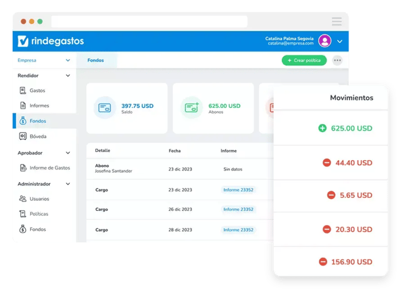The image size is (405, 295).
Task: Collapse the Rendidor section
Action: (68, 76)
